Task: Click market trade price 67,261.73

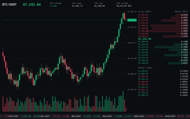Action: [x=143, y=90]
